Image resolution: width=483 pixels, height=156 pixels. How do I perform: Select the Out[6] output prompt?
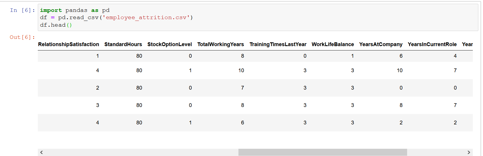22,37
